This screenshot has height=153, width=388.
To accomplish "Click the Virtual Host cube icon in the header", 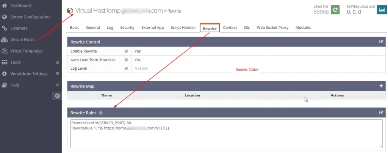I will 70,11.
